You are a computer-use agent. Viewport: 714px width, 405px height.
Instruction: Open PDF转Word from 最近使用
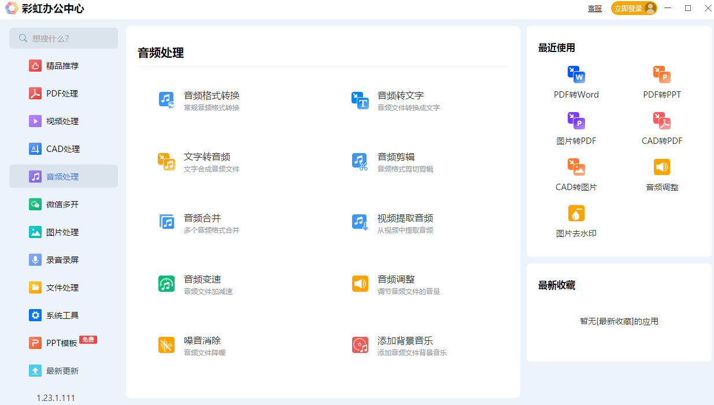tap(576, 74)
